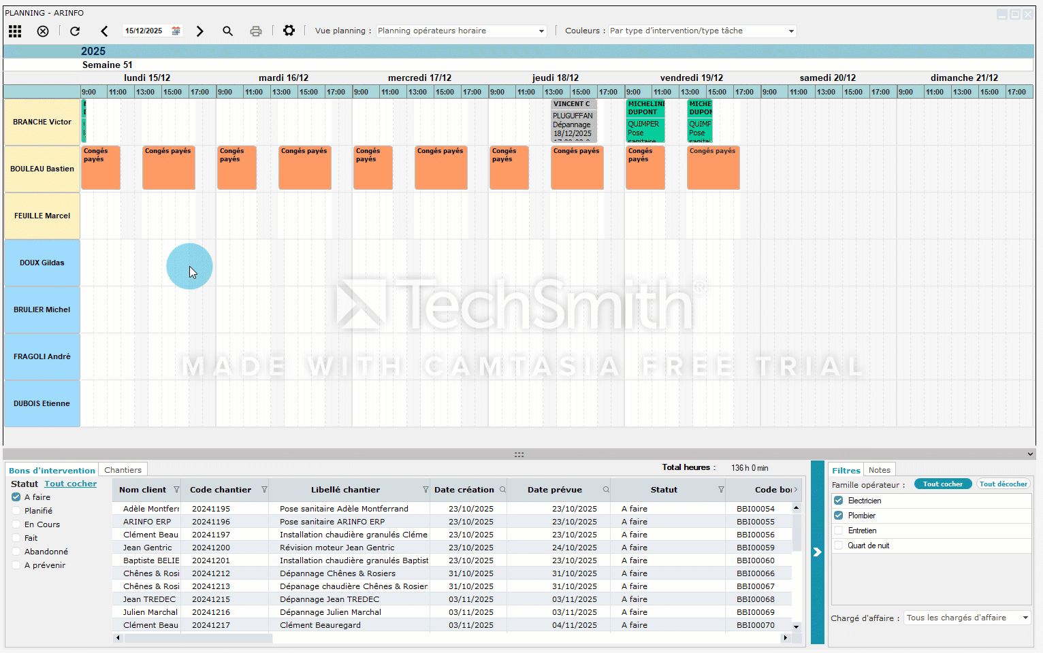The height and width of the screenshot is (653, 1043).
Task: Open the 'Couleurs' dropdown list
Action: (791, 31)
